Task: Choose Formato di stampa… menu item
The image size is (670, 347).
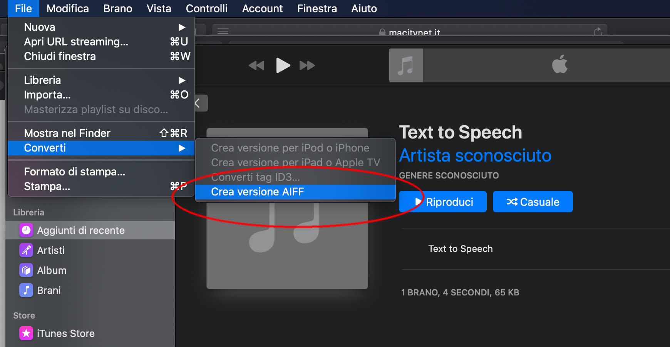Action: [x=101, y=172]
